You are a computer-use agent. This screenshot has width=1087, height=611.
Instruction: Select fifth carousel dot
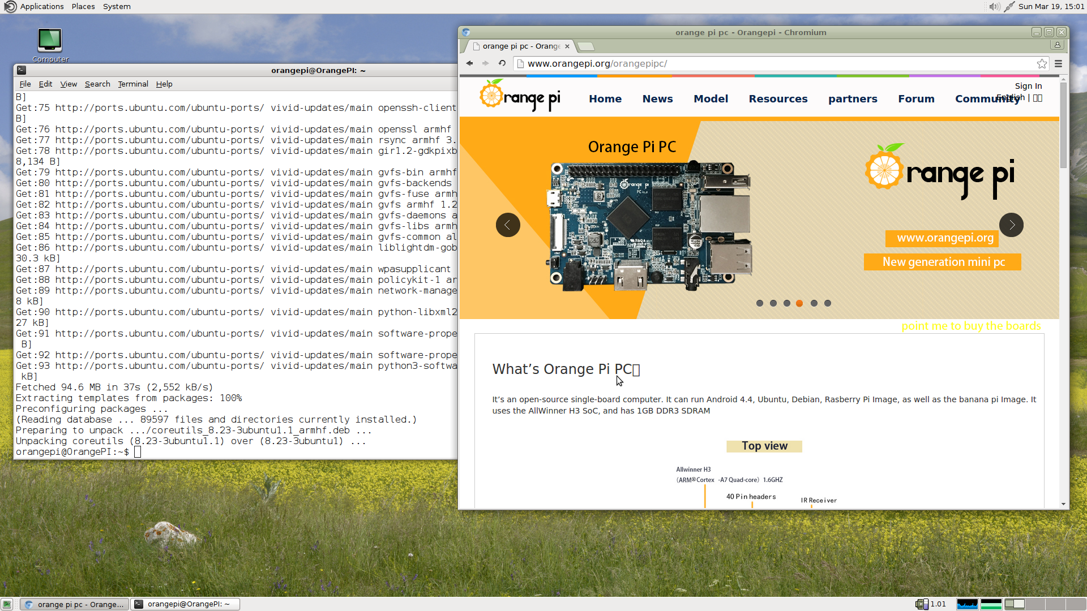pos(814,303)
